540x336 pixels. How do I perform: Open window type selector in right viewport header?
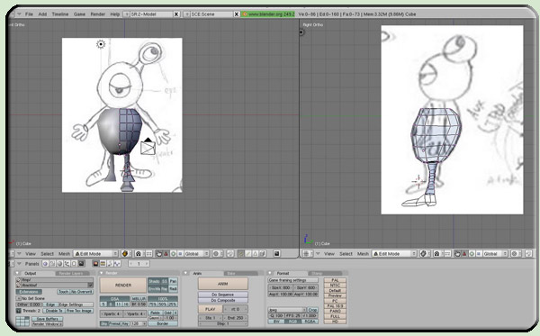click(307, 254)
